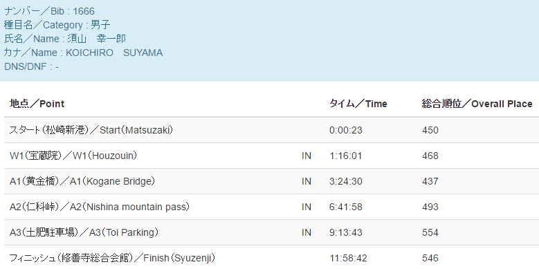Image resolution: width=539 pixels, height=269 pixels.
Task: Select the Finish (Syuzenji) row
Action: 271,257
